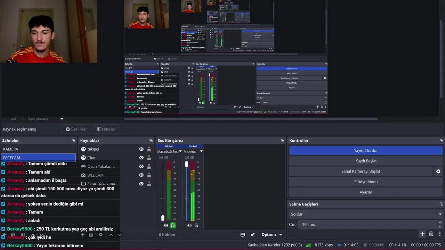Hide the takipçi source with eye icon
This screenshot has height=250, width=445.
[141, 149]
